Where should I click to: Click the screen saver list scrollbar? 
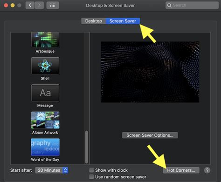click(87, 147)
